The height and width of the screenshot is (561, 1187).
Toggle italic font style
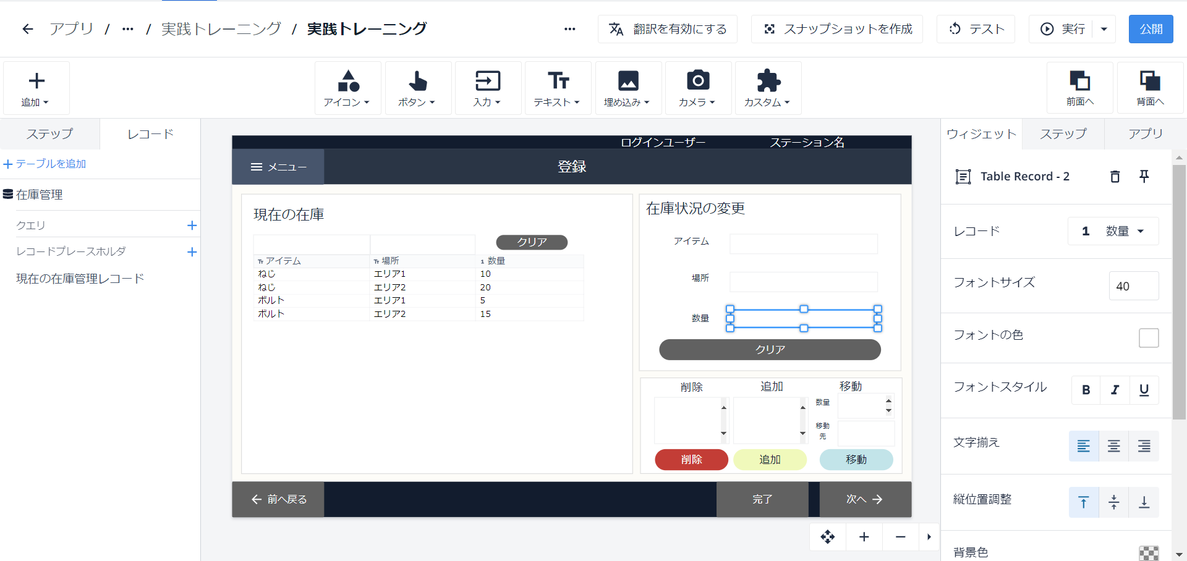(1115, 390)
